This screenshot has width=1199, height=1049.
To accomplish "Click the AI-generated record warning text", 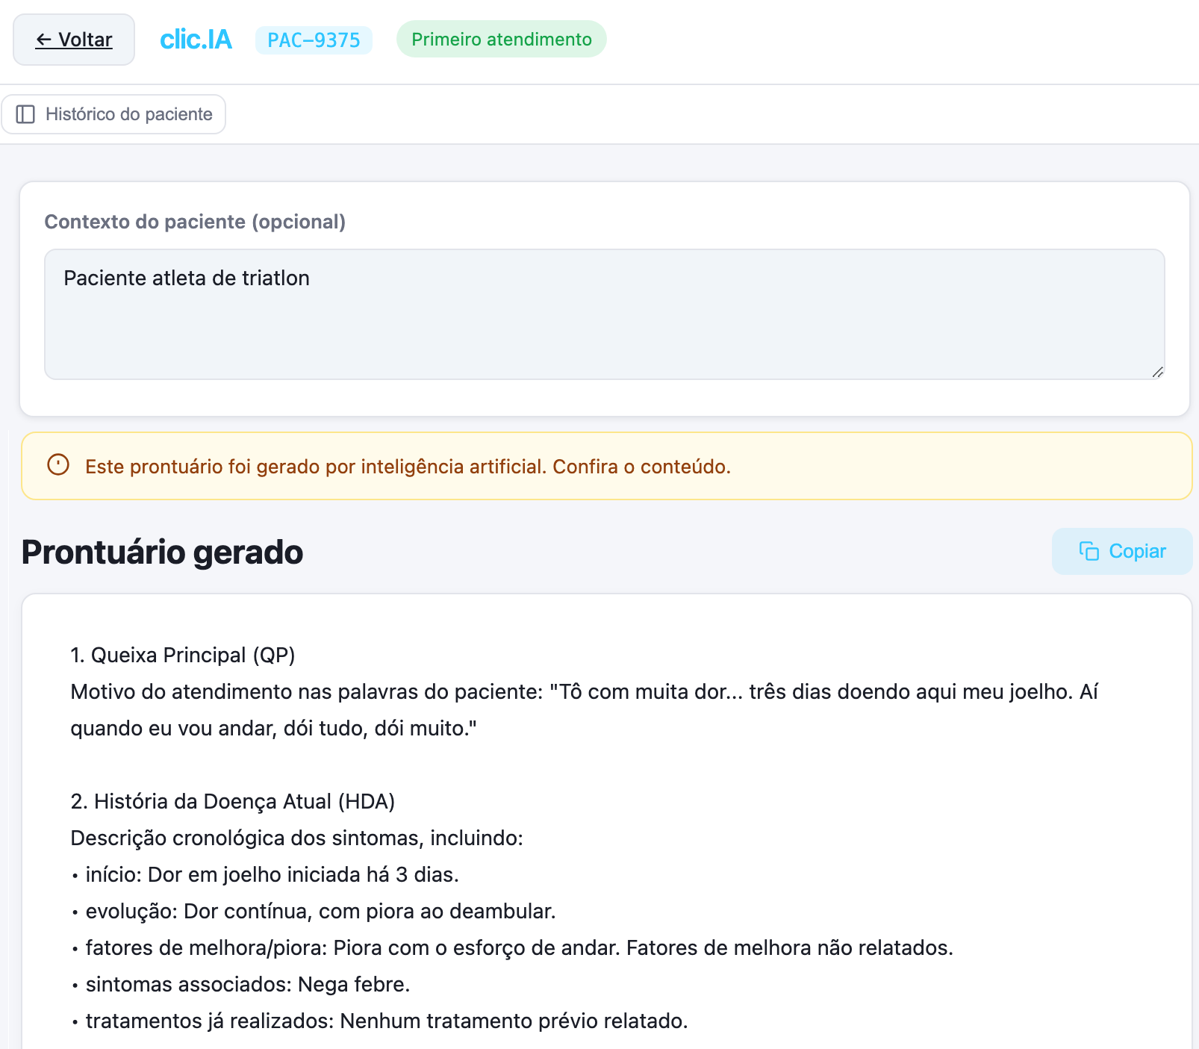I will [408, 467].
